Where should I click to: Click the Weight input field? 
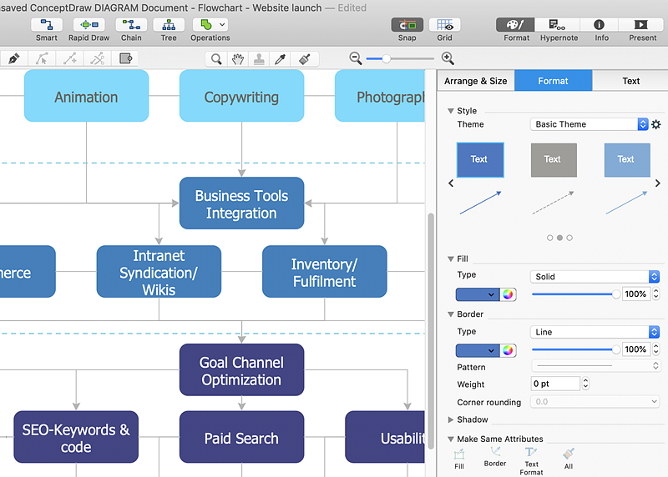(555, 384)
